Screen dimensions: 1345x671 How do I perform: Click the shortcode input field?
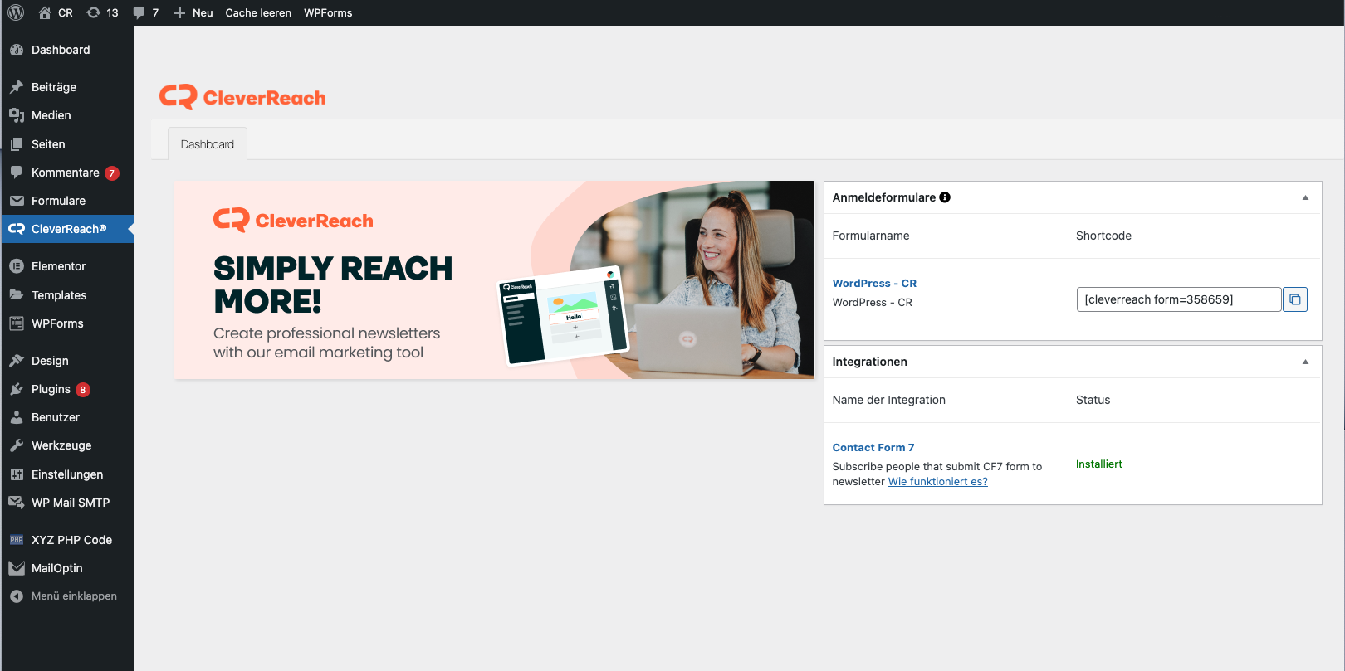1179,299
